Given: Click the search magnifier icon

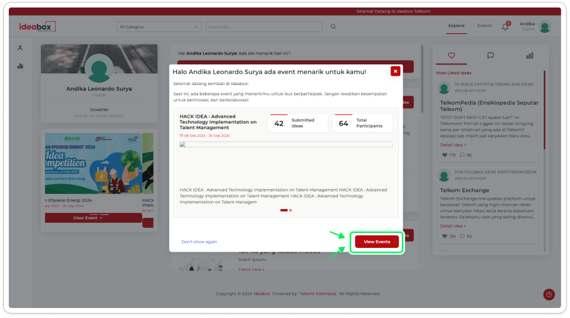Looking at the screenshot, I should 333,26.
